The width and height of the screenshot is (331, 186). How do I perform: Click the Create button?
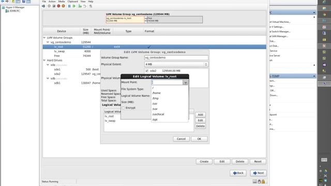click(204, 162)
